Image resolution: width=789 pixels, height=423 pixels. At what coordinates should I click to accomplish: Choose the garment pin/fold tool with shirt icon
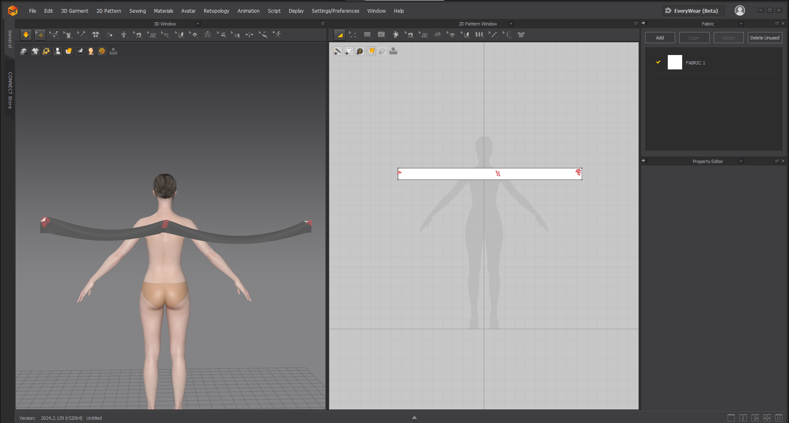[x=68, y=35]
